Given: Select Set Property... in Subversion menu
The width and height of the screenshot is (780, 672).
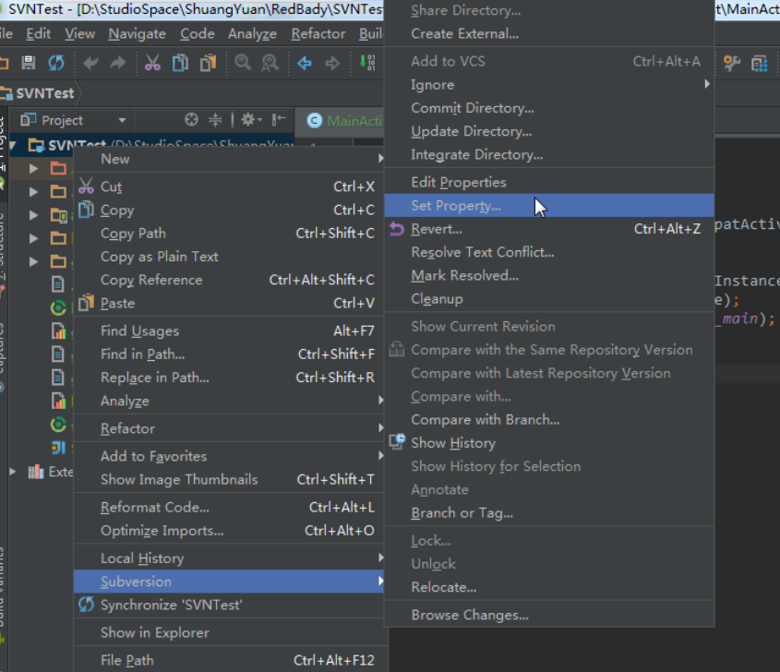Looking at the screenshot, I should coord(549,206).
